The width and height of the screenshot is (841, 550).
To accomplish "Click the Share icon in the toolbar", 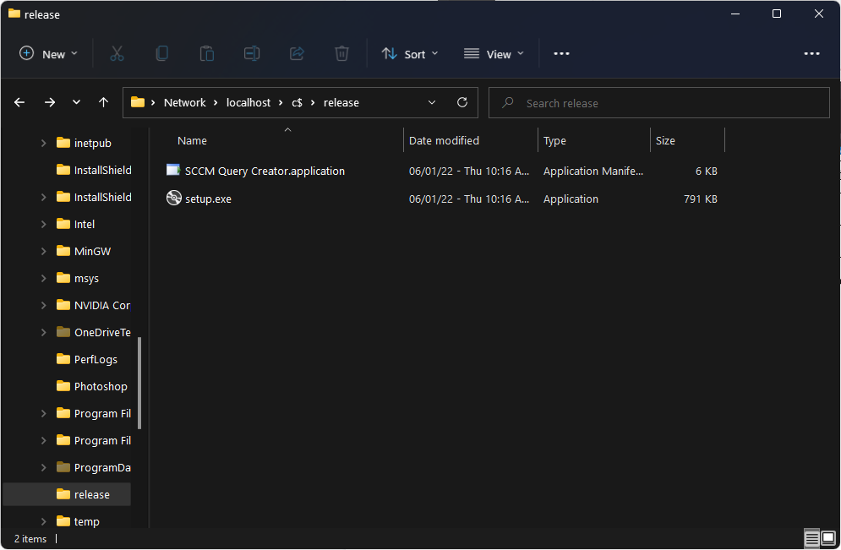I will click(x=298, y=53).
